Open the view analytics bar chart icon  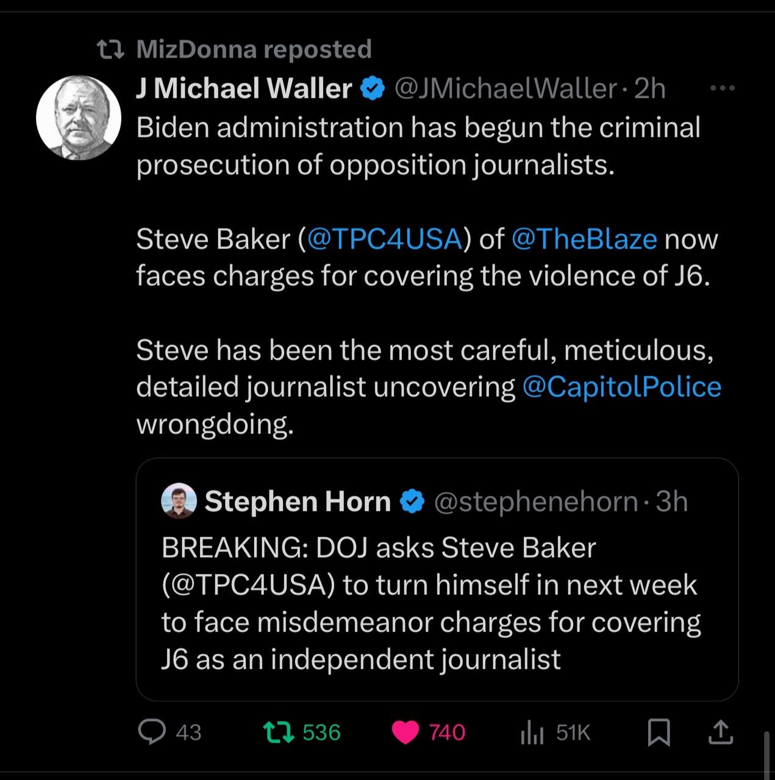coord(532,732)
